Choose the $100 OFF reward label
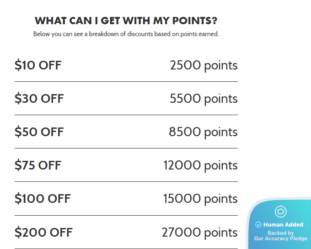The width and height of the screenshot is (311, 249). (x=43, y=199)
